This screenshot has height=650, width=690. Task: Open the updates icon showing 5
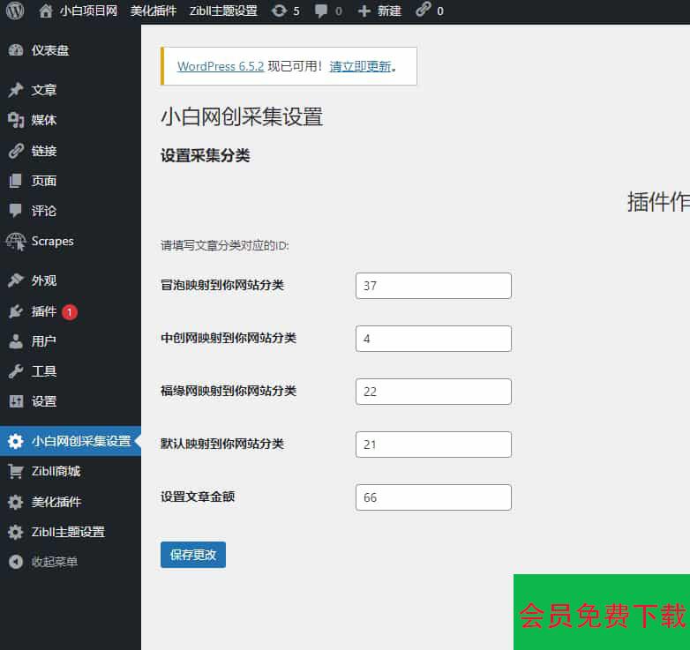click(279, 11)
